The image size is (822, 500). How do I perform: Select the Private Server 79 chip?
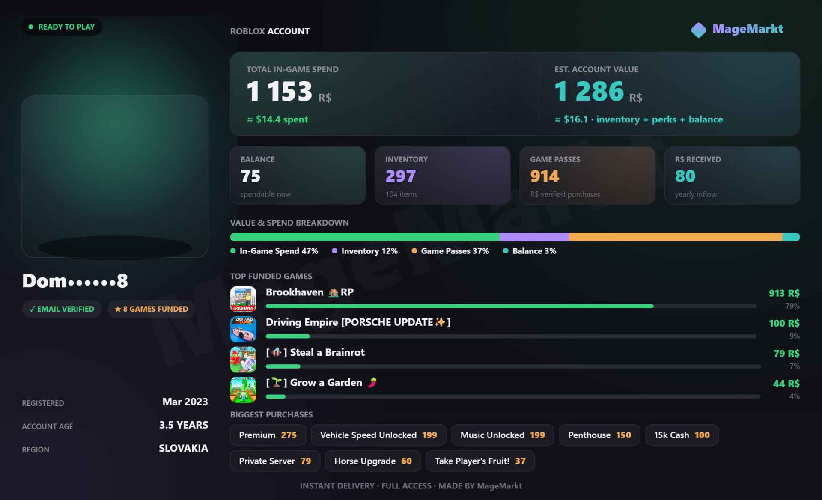[275, 461]
